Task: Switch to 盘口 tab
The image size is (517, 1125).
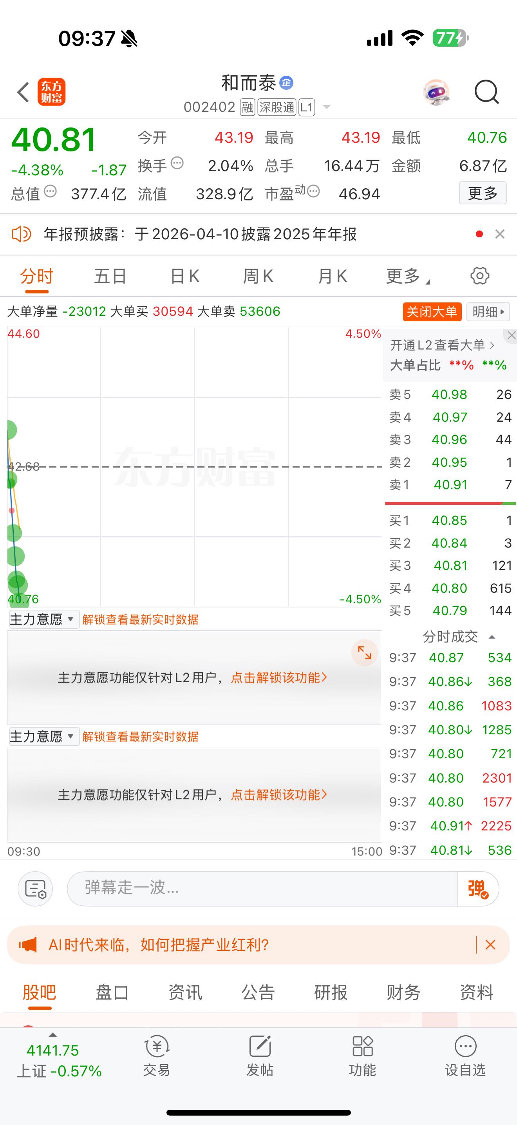Action: (x=112, y=993)
